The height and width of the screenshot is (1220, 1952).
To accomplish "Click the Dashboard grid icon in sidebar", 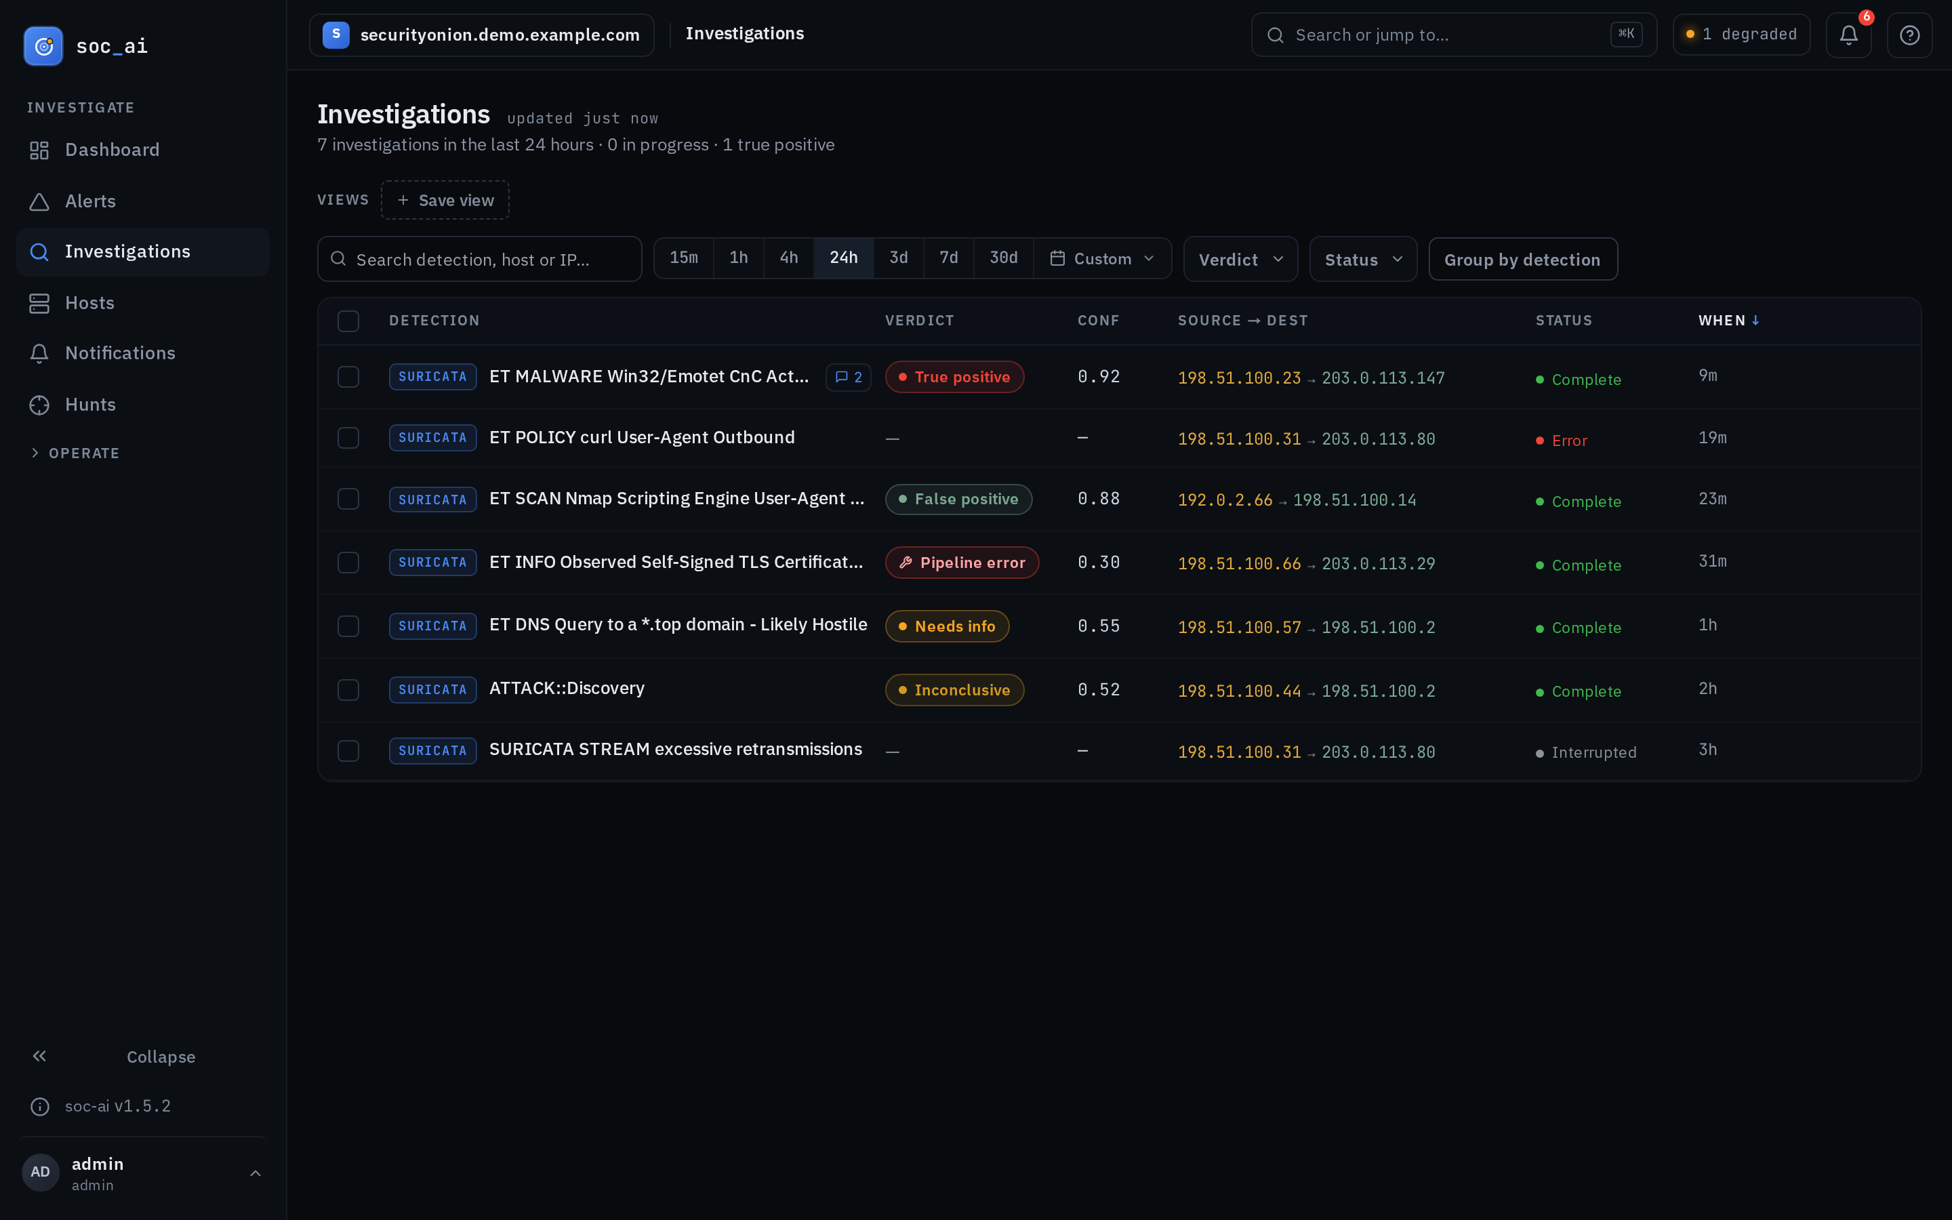I will [39, 150].
